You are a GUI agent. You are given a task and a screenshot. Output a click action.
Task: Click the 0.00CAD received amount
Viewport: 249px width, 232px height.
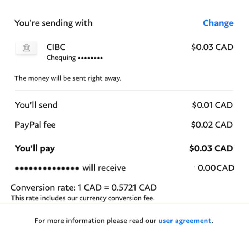tap(216, 168)
